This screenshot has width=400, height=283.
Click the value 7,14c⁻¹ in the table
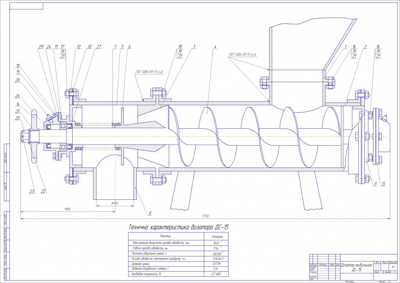tap(217, 248)
